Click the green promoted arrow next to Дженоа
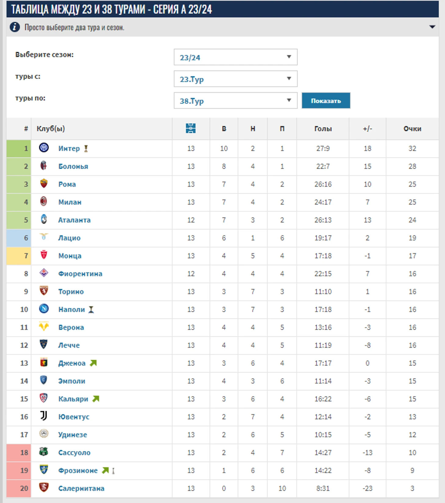This screenshot has width=445, height=503. pos(93,363)
